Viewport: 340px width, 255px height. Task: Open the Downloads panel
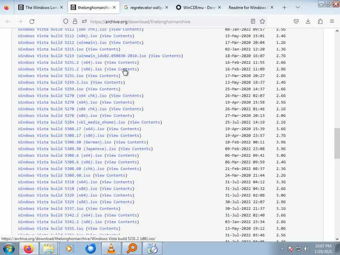pyautogui.click(x=308, y=21)
